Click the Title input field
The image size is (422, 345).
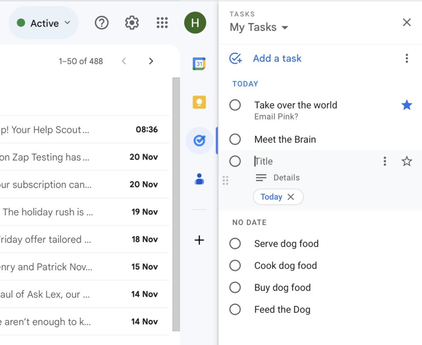(x=313, y=162)
